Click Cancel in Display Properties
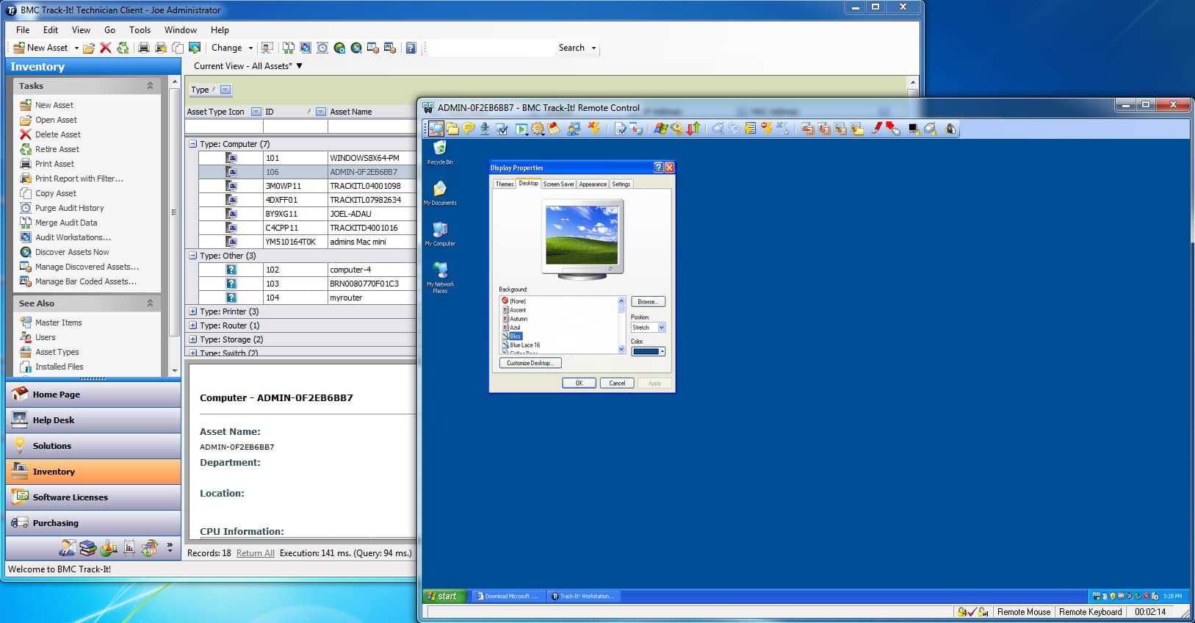1195x623 pixels. click(617, 383)
